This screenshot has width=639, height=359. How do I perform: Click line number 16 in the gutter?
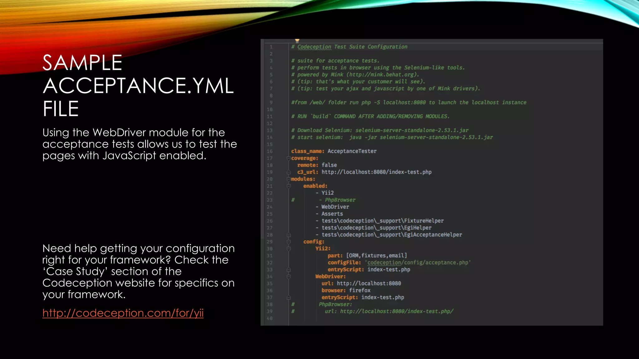tap(270, 151)
